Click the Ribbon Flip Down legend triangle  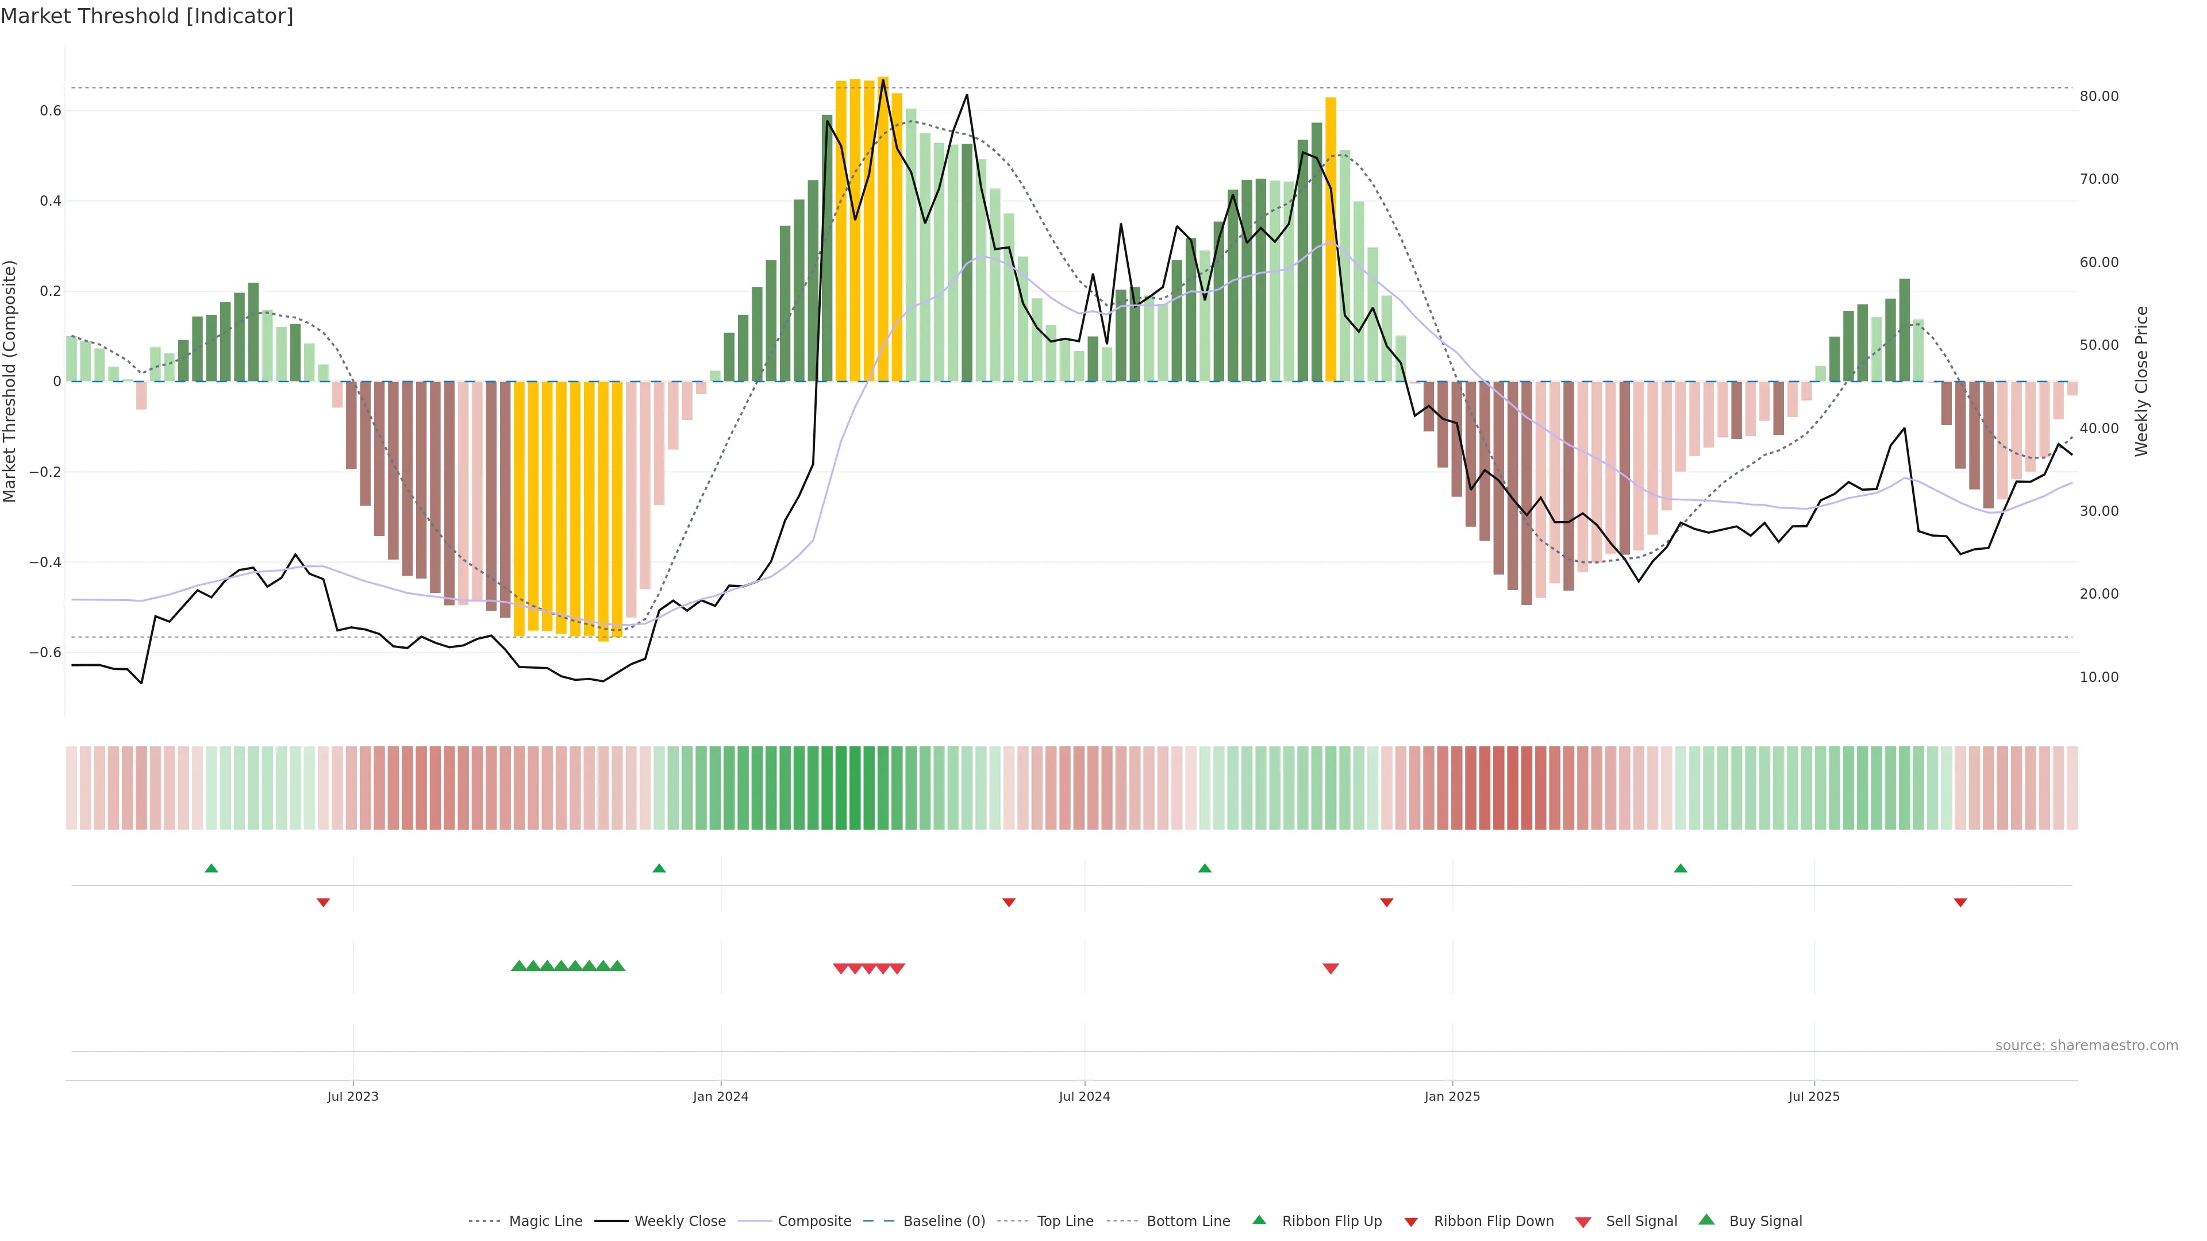tap(1411, 1222)
